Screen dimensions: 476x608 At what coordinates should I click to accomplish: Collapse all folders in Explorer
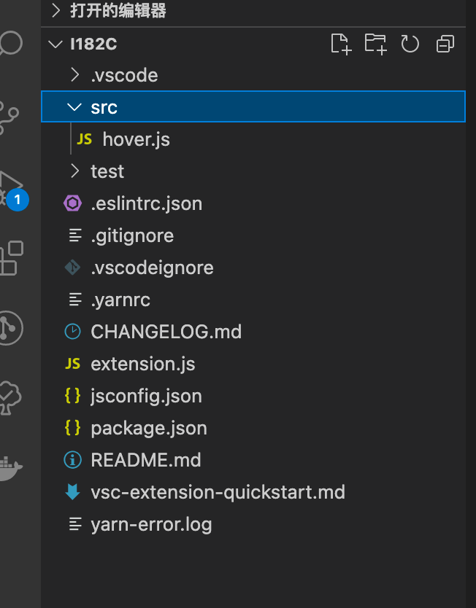point(445,44)
